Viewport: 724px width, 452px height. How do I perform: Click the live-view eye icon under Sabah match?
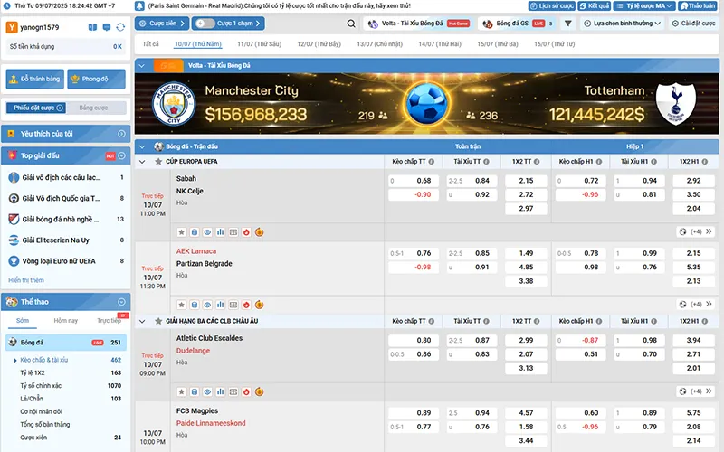coord(207,231)
